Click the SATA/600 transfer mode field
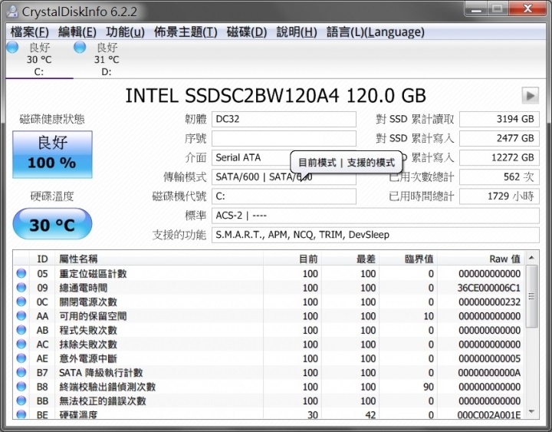The image size is (552, 432). [x=284, y=177]
